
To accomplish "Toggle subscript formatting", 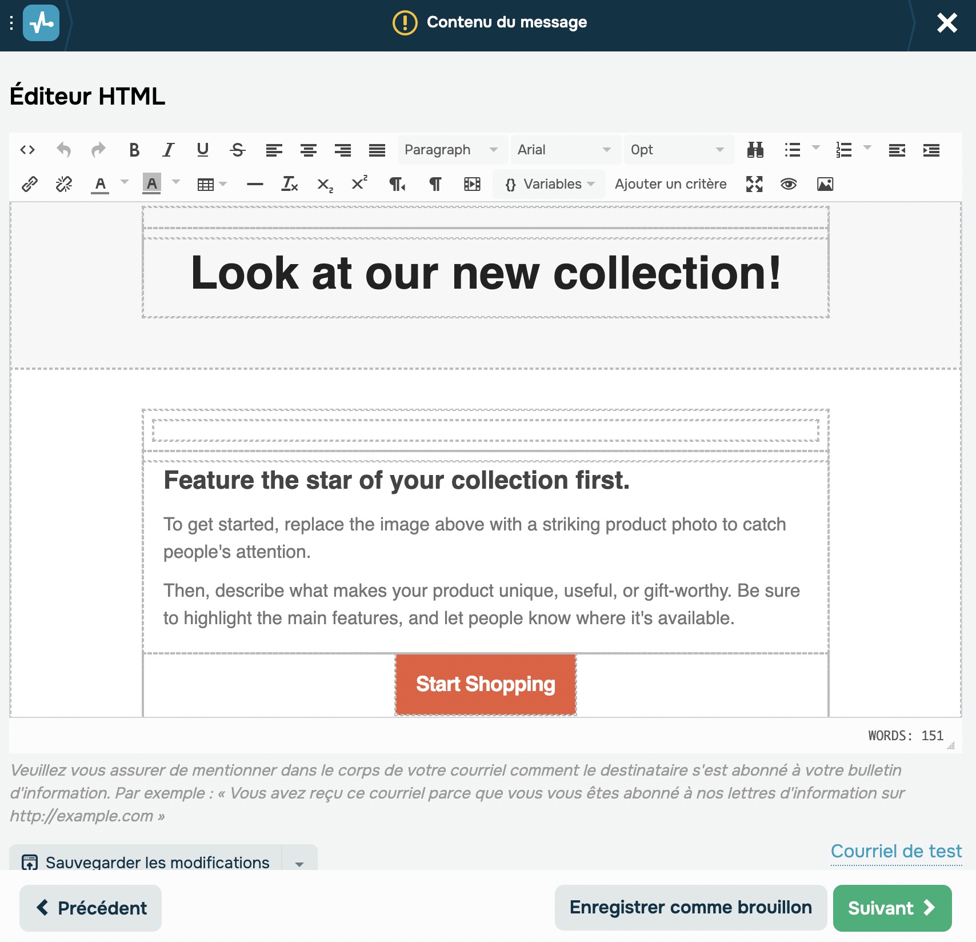I will 325,184.
